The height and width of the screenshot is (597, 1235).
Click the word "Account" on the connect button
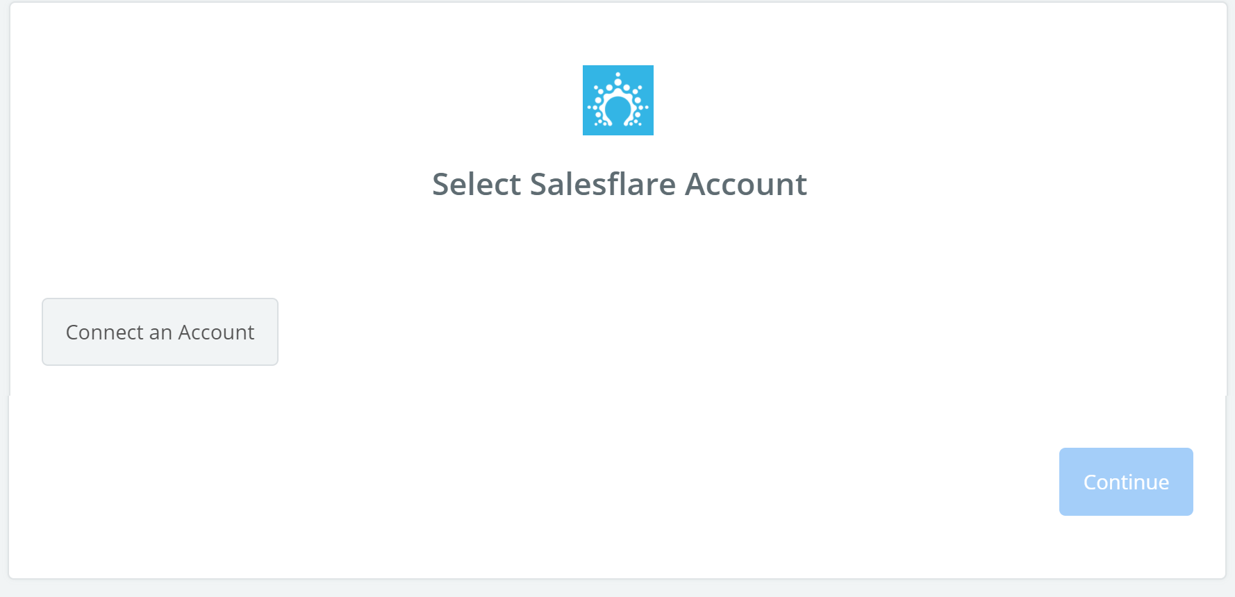tap(216, 333)
